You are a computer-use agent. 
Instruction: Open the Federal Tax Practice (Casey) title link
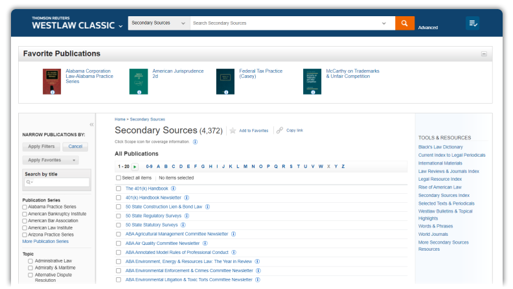(x=261, y=74)
